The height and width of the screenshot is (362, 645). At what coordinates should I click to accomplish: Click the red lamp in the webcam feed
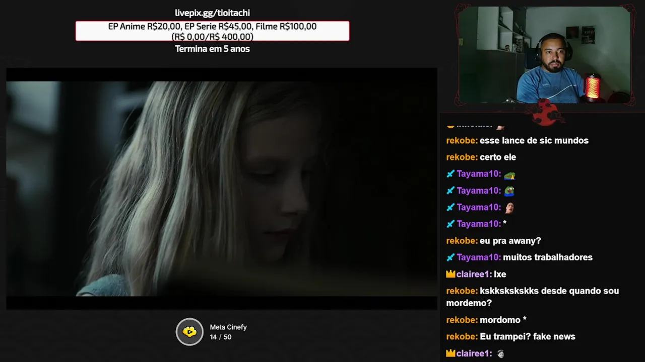point(592,86)
